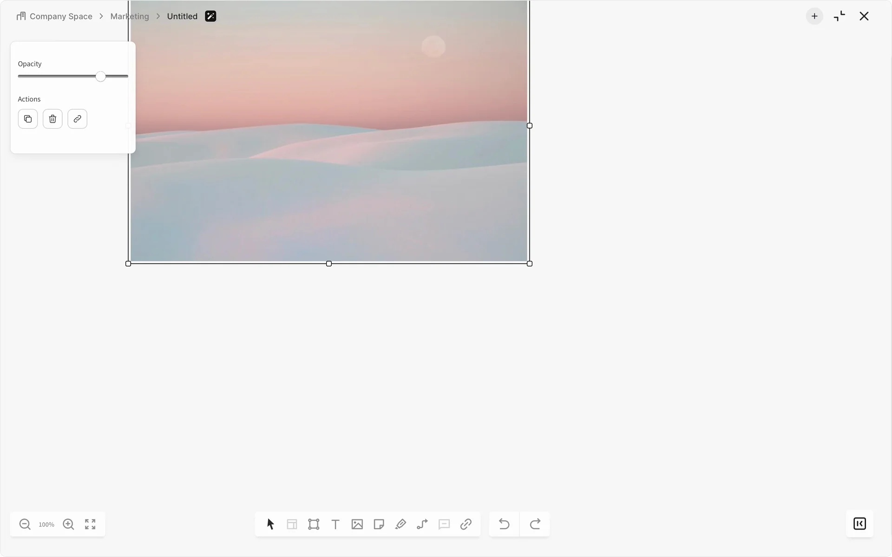Select the frame tool in toolbar
The width and height of the screenshot is (892, 557).
pos(314,524)
